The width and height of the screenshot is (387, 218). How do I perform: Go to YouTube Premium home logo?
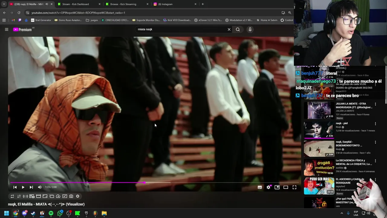tap(22, 29)
